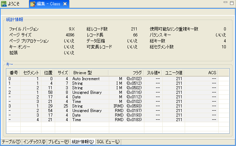The image size is (236, 146).
Task: Click the 番号 column header
Action: tap(13, 72)
